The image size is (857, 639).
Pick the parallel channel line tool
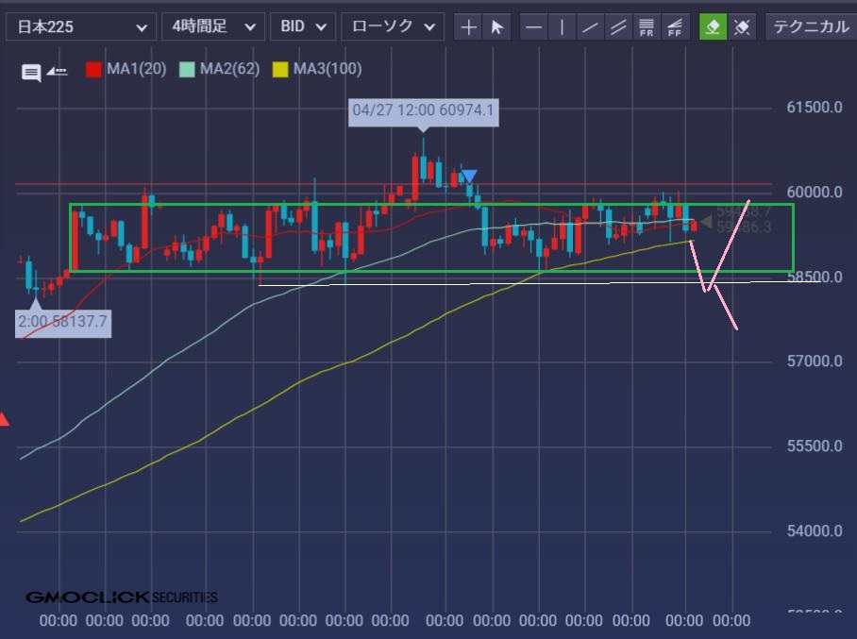click(618, 26)
